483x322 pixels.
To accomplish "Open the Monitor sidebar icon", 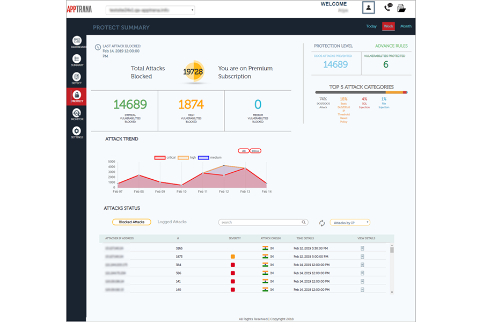I will coord(77,114).
